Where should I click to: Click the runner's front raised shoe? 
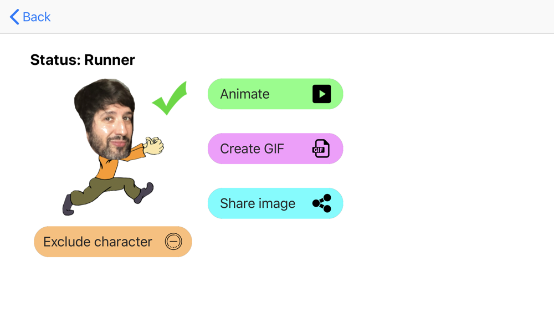(x=145, y=192)
